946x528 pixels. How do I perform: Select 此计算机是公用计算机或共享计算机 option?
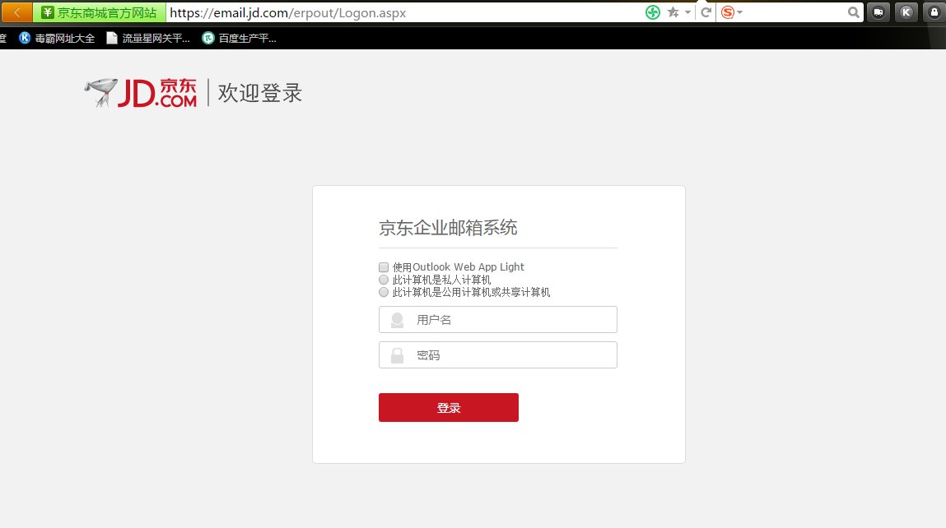(x=383, y=291)
